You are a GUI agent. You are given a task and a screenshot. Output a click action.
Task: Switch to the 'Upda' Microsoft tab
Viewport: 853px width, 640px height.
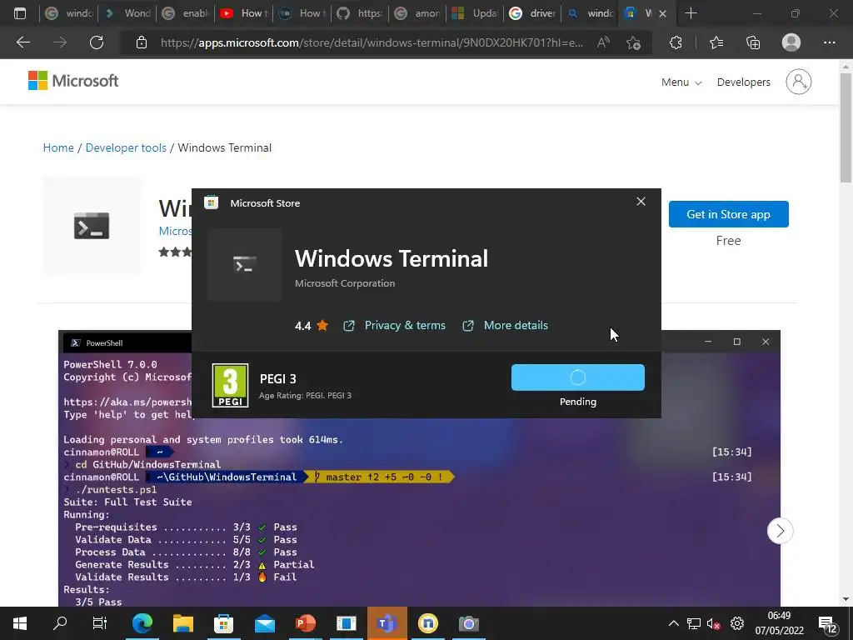click(x=475, y=13)
